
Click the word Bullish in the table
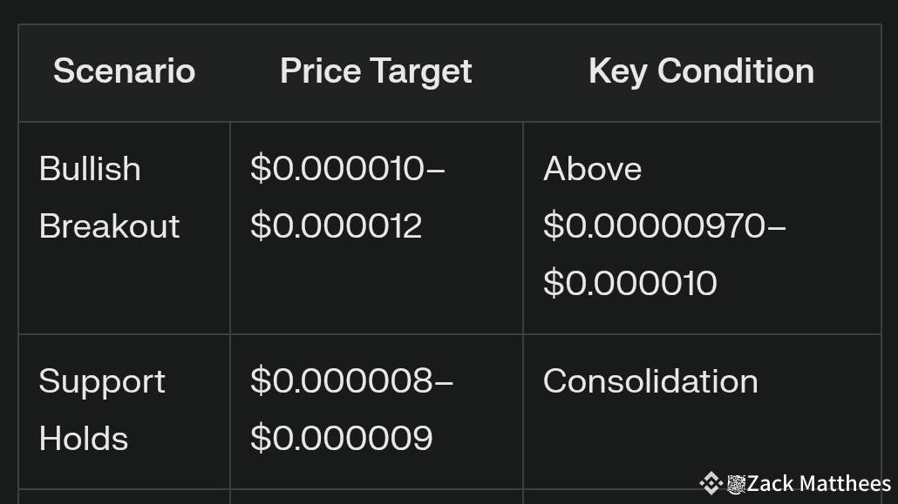(x=90, y=169)
